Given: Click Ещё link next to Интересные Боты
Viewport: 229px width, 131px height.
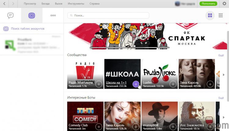Looking at the screenshot, I should coord(221,98).
